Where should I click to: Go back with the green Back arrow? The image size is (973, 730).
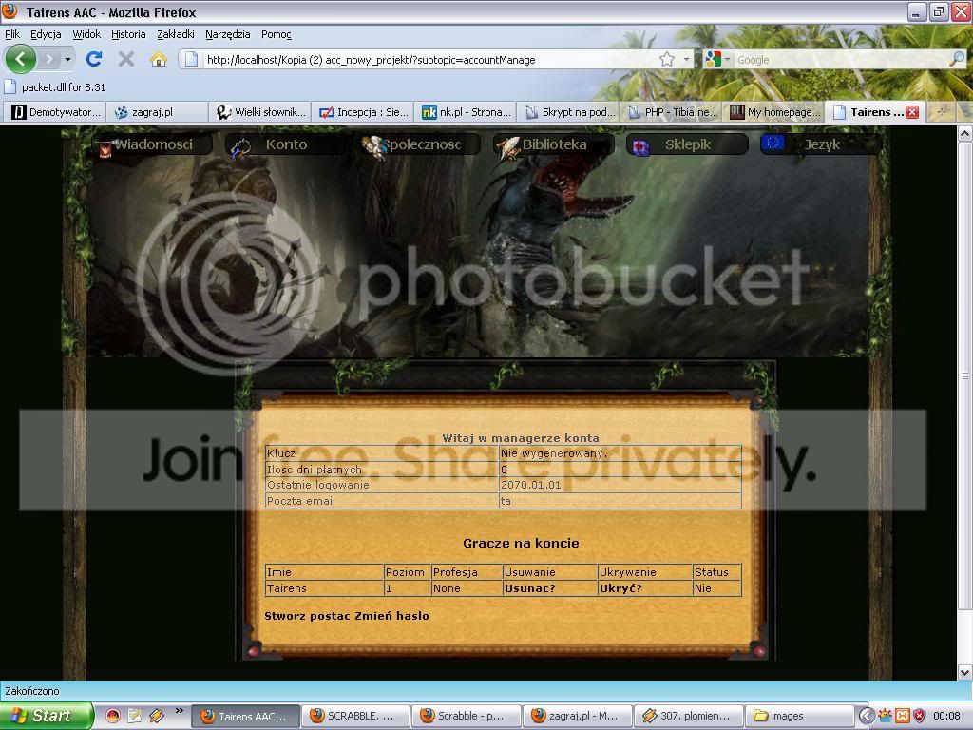21,59
